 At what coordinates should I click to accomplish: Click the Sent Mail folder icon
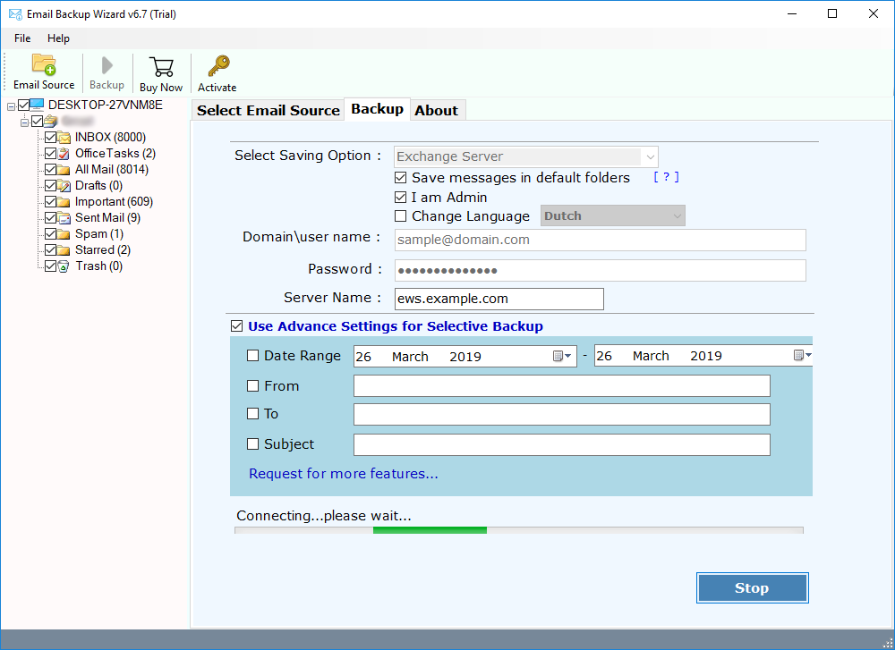click(64, 218)
